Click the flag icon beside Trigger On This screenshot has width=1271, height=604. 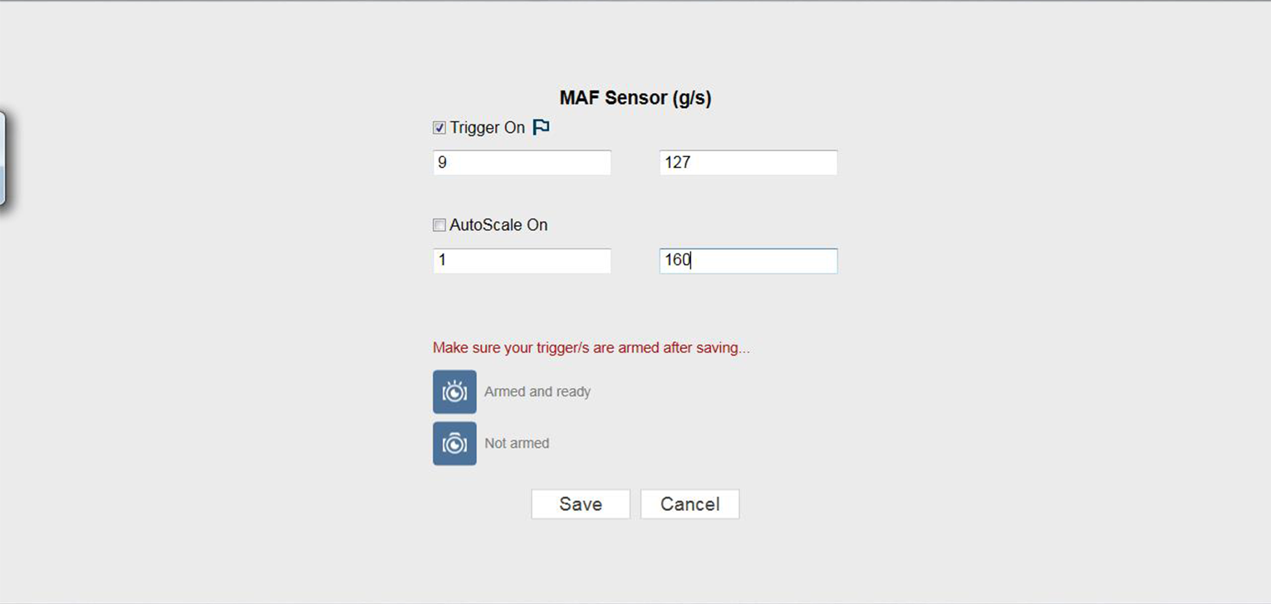tap(541, 127)
